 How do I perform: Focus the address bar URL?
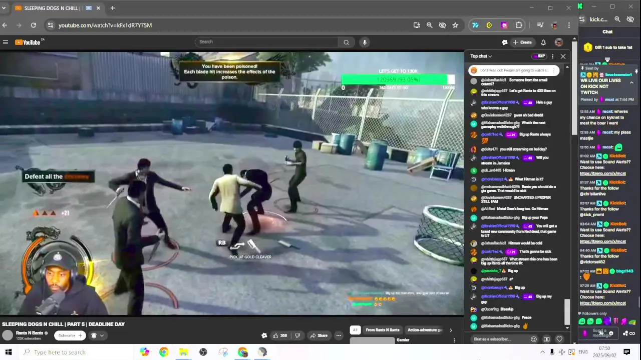105,25
